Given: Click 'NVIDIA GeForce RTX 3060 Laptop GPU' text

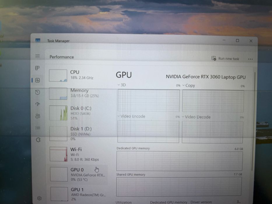Looking at the screenshot, I should (x=206, y=77).
